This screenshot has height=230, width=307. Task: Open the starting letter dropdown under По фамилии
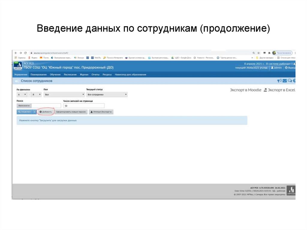click(21, 94)
